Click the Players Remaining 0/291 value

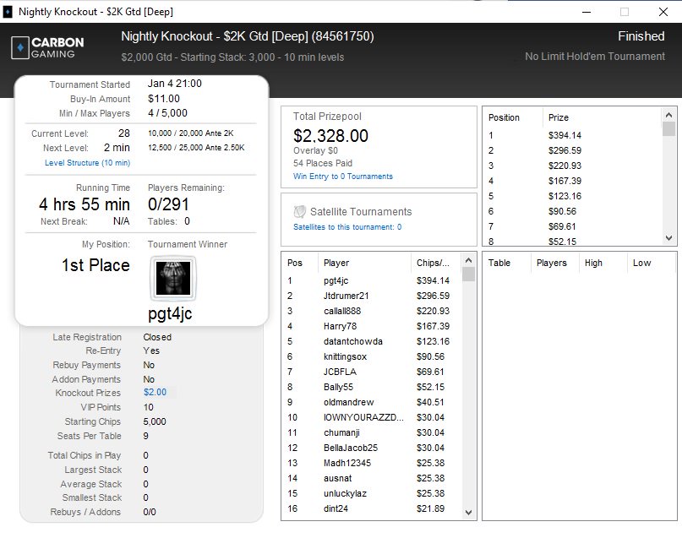click(168, 204)
